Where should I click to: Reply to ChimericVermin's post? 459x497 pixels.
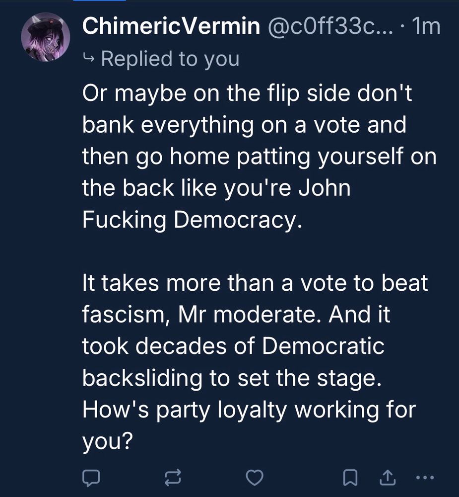(91, 478)
